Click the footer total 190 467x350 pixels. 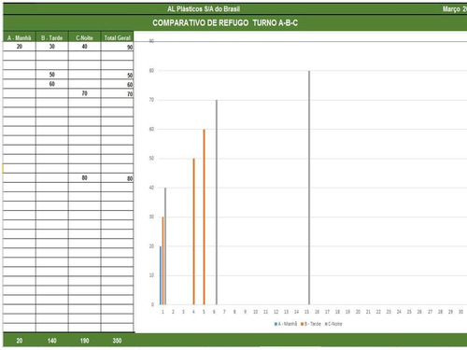pyautogui.click(x=84, y=341)
